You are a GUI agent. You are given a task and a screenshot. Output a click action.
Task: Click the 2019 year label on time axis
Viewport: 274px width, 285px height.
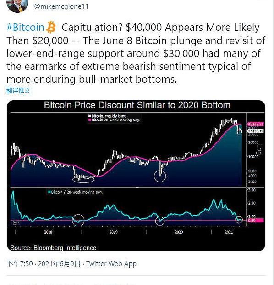pos(114,232)
